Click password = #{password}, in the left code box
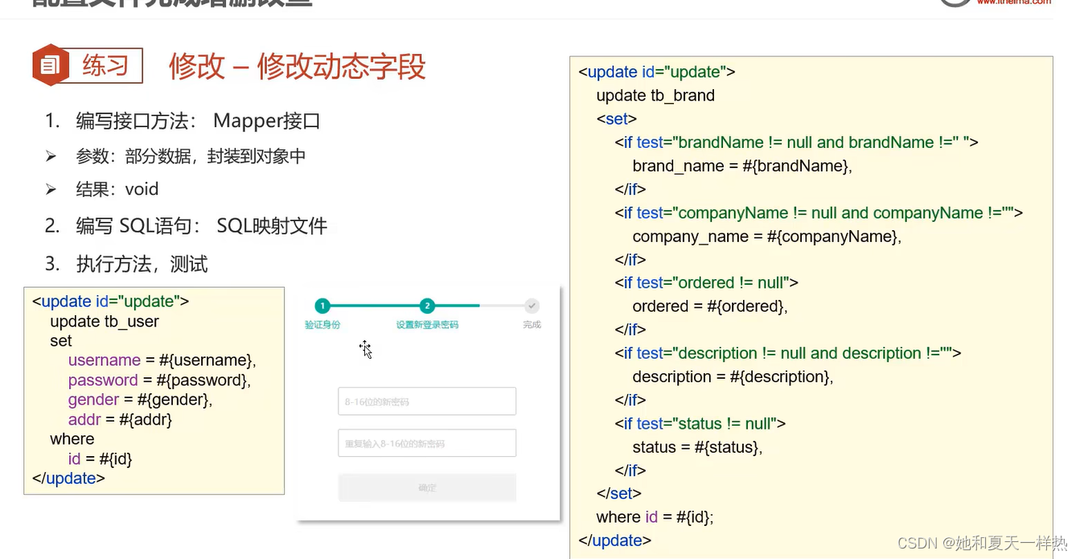The height and width of the screenshot is (559, 1080). [159, 380]
